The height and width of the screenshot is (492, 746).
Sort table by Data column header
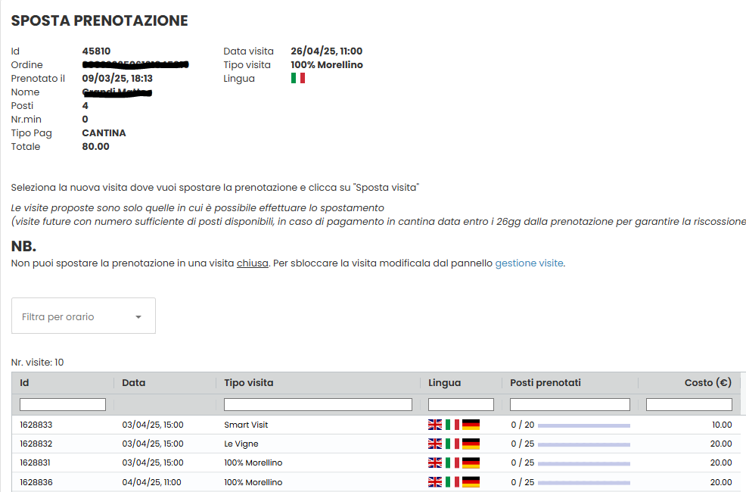point(134,382)
